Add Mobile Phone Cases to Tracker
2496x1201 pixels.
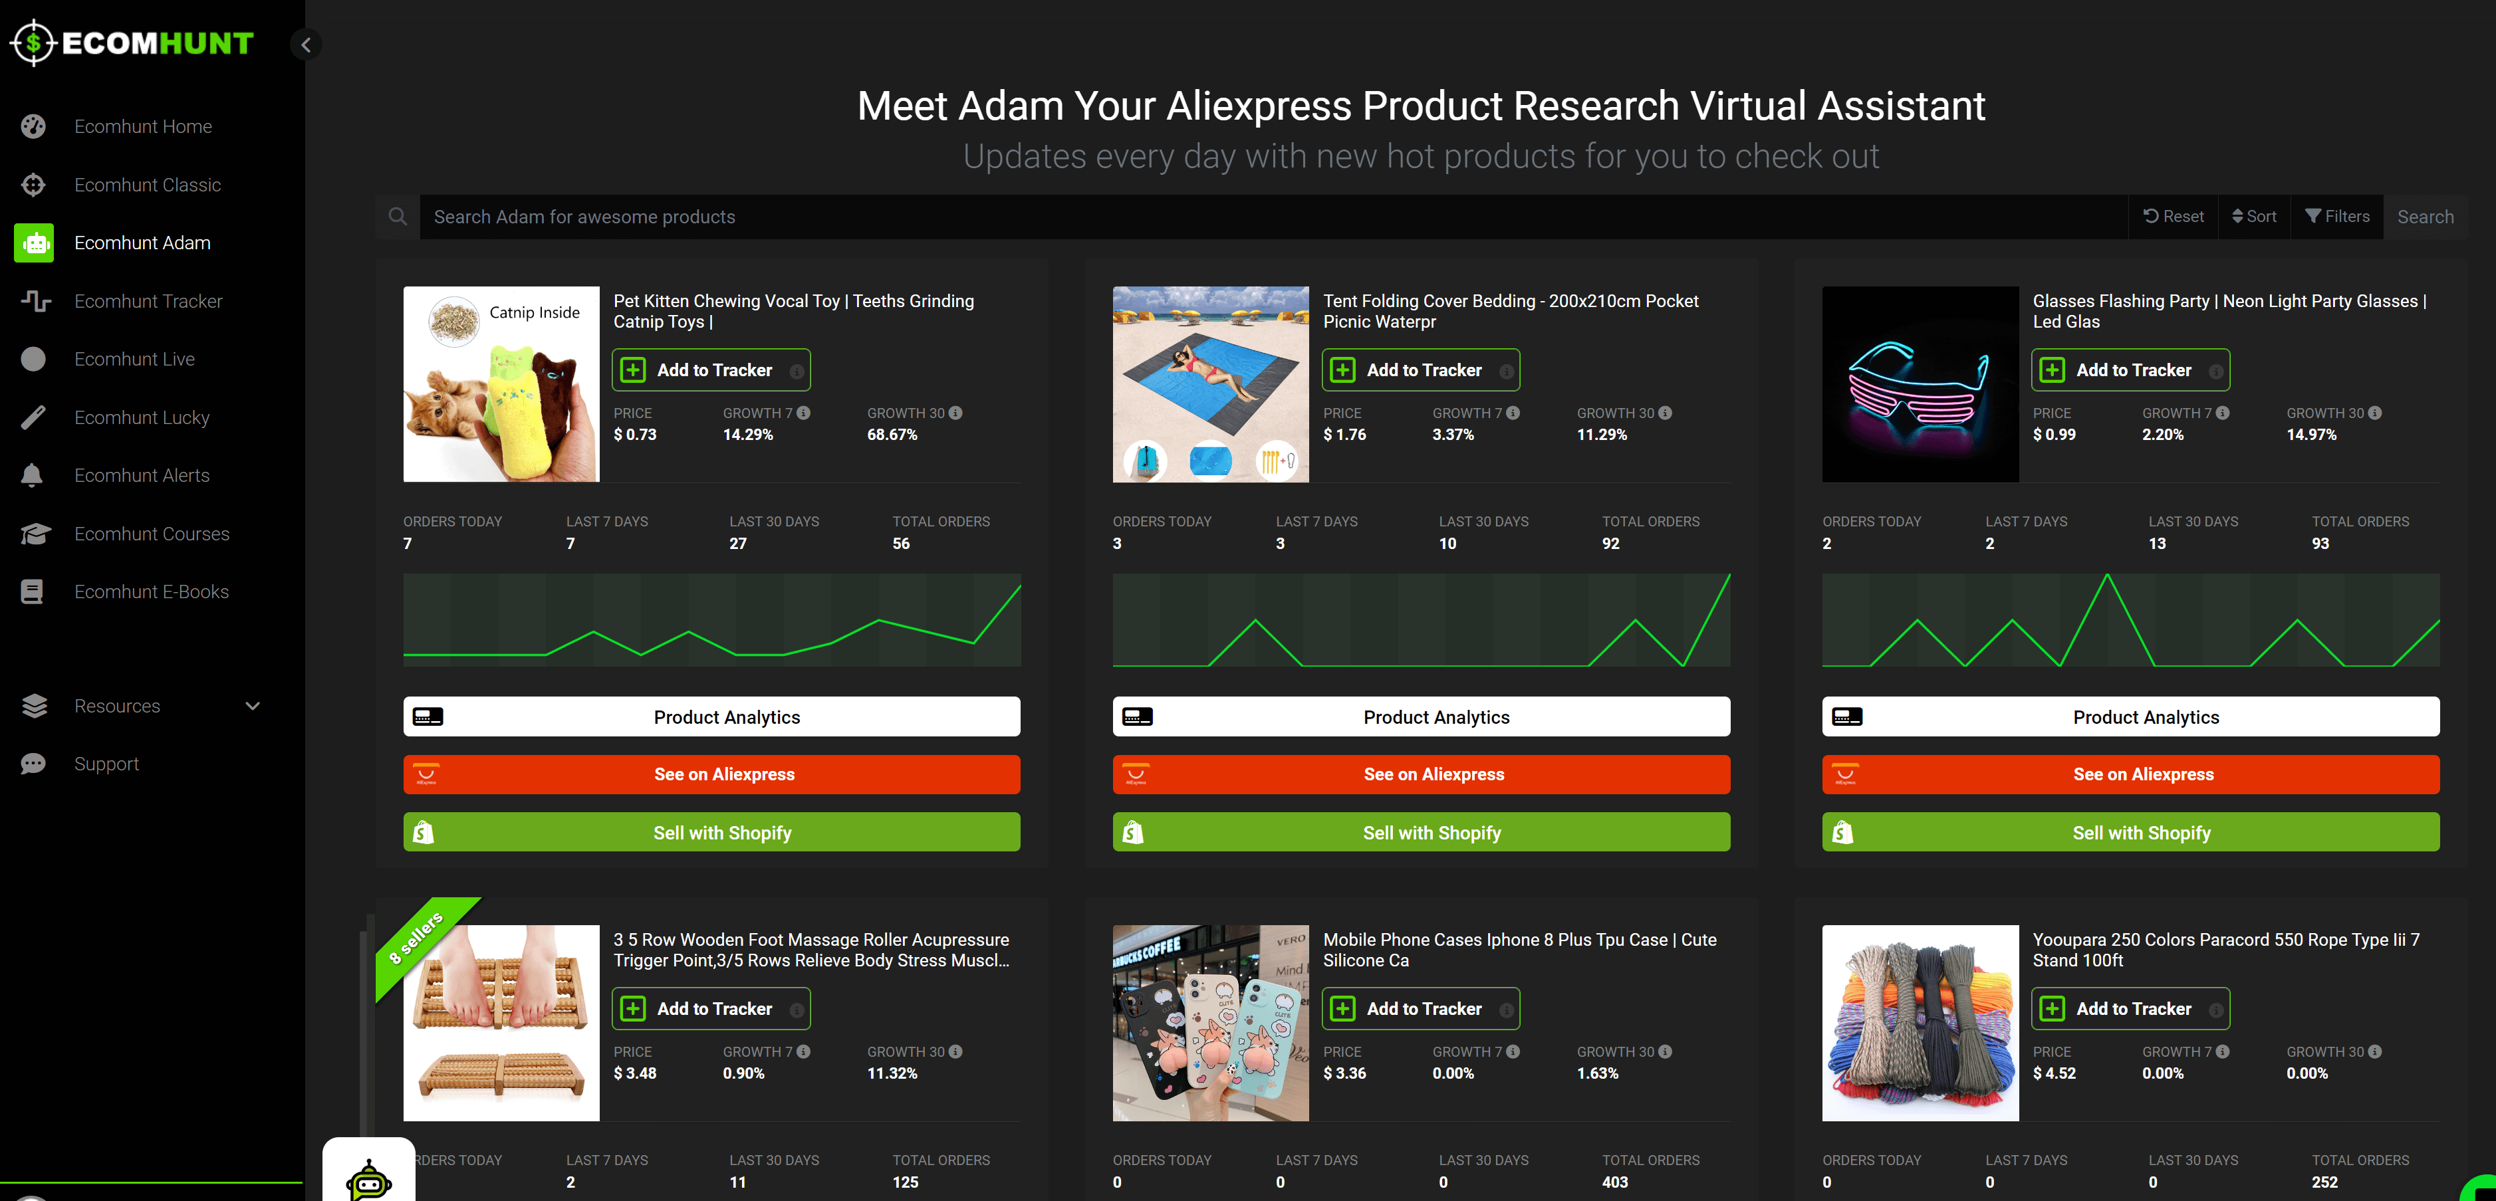[x=1420, y=1008]
